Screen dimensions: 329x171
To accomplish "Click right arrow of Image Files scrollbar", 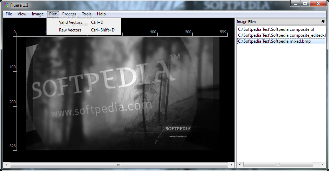I will tap(322, 164).
